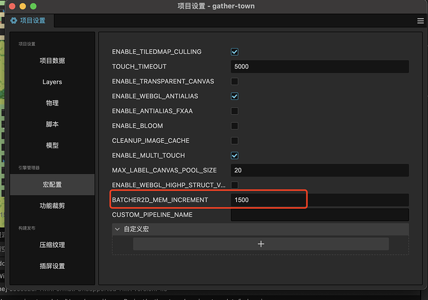
Task: Click the red close window button
Action: click(12, 6)
